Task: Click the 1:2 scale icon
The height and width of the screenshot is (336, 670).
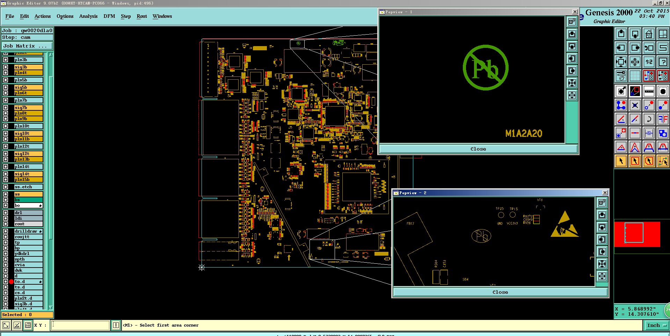Action: point(649,62)
